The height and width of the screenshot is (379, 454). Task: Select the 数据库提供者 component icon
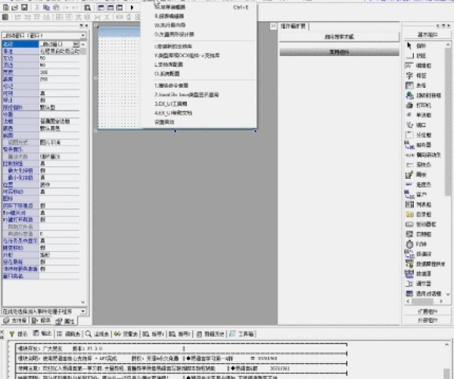409,264
